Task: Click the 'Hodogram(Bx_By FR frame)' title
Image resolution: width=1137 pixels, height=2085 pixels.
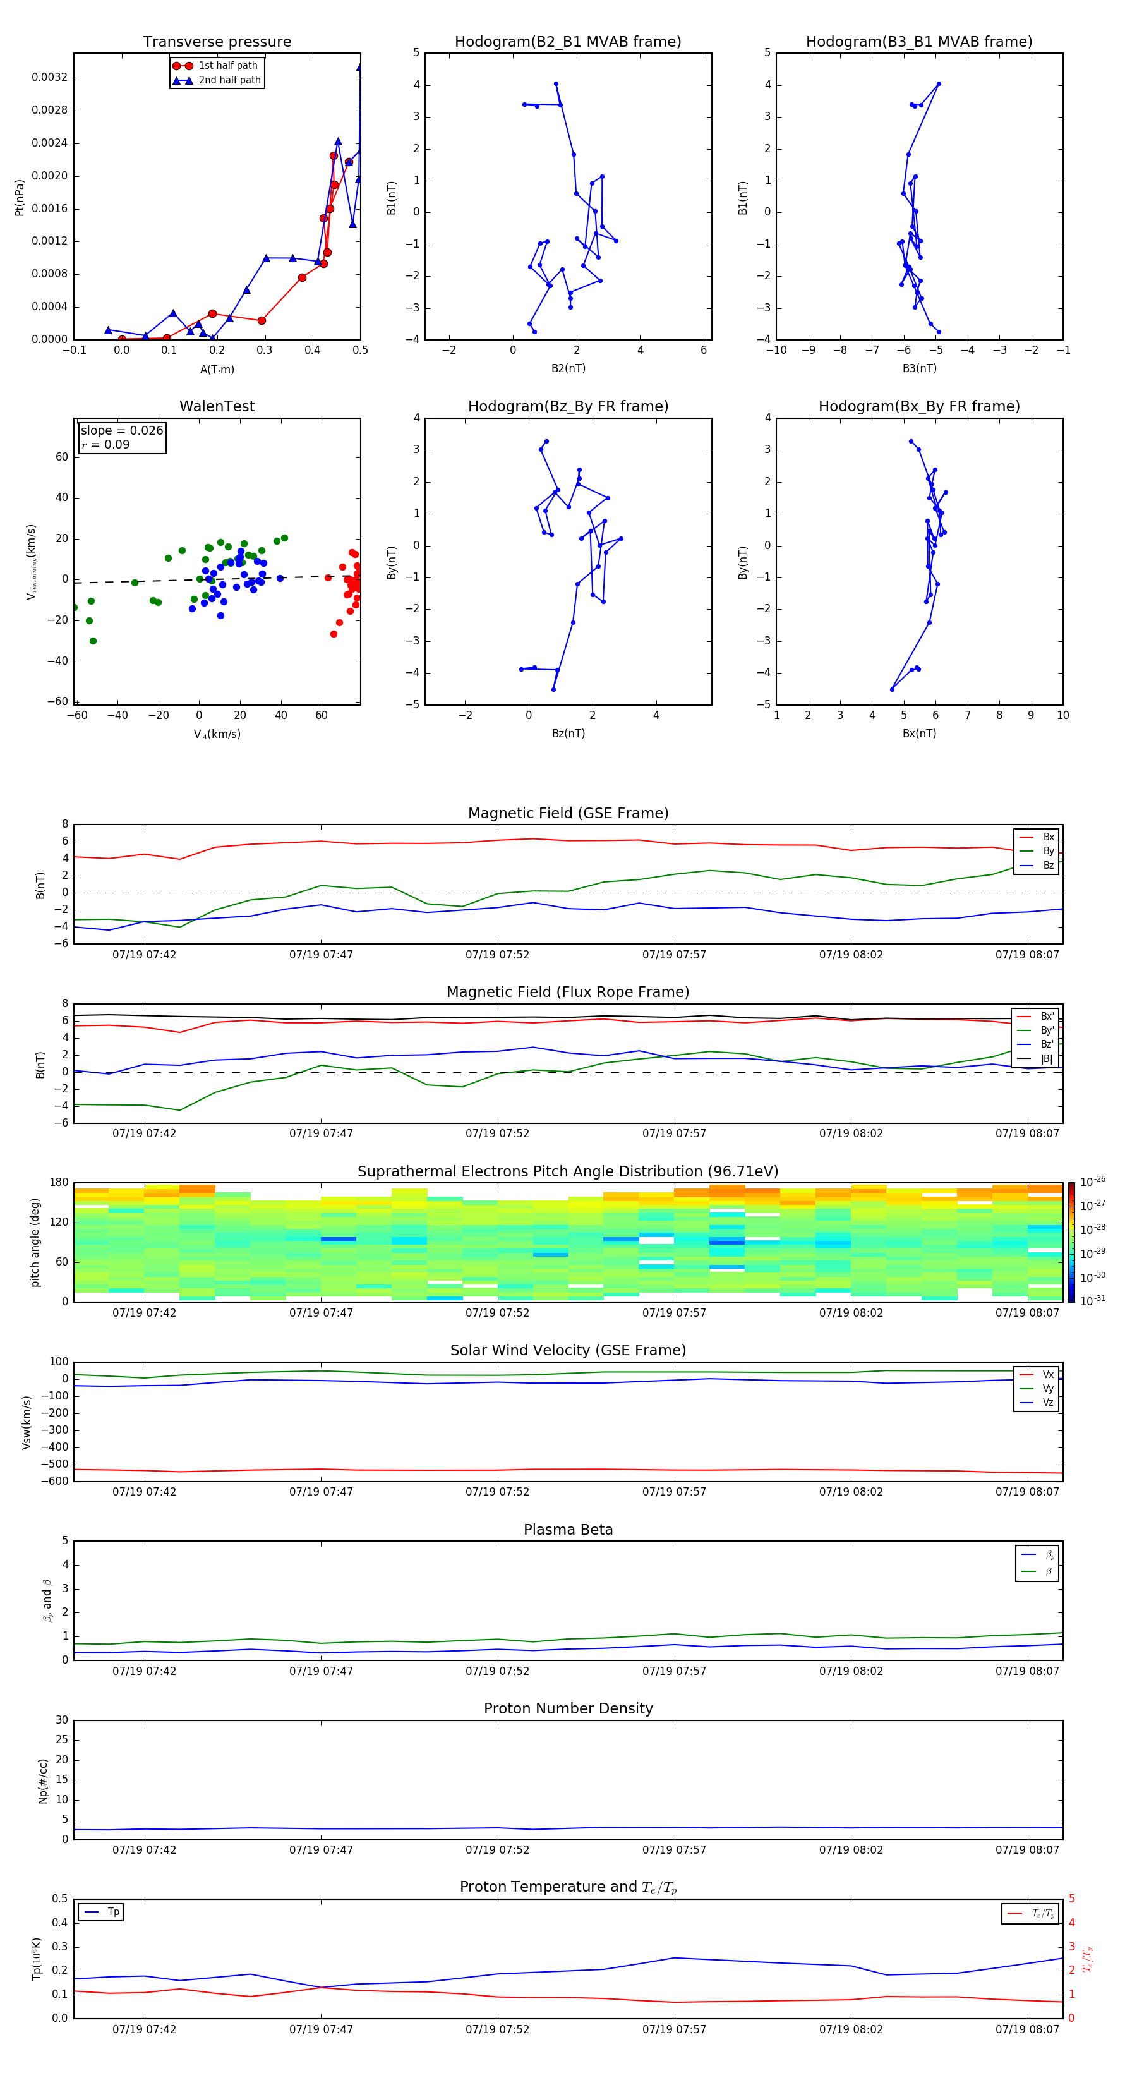Action: (x=919, y=406)
